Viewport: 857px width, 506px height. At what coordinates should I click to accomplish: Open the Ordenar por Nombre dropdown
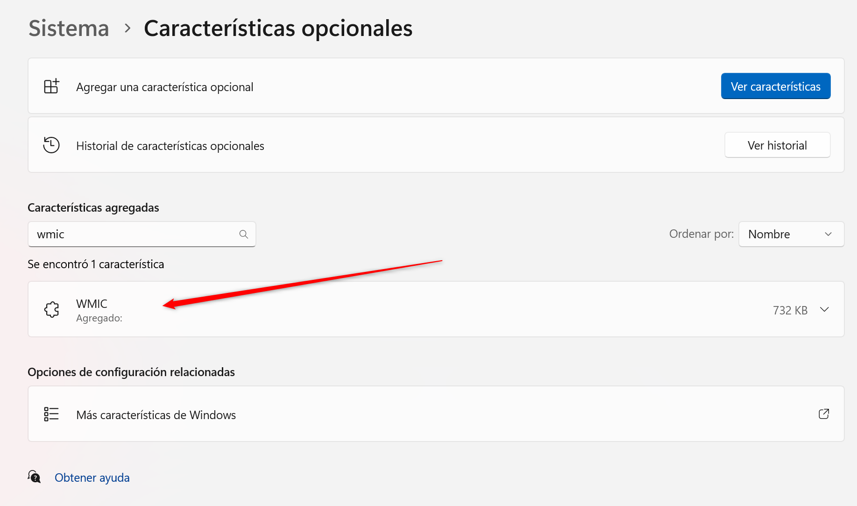click(791, 234)
